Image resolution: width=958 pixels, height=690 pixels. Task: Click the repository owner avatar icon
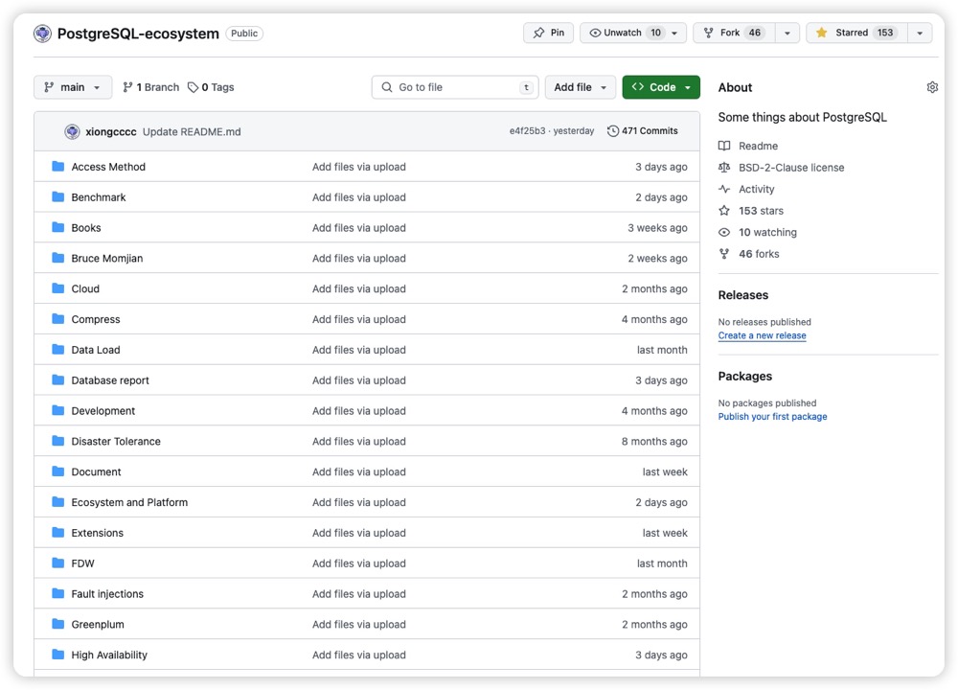pyautogui.click(x=42, y=34)
